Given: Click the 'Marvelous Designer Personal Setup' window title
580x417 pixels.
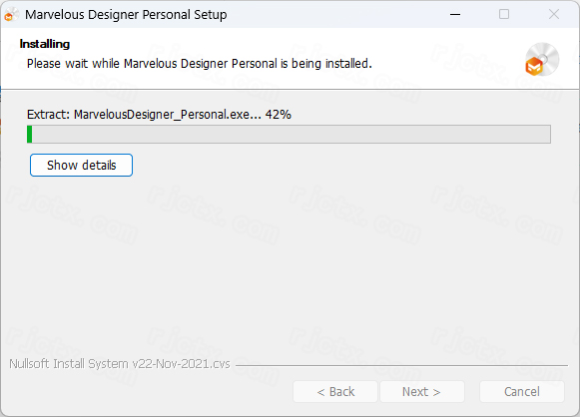Looking at the screenshot, I should point(126,15).
